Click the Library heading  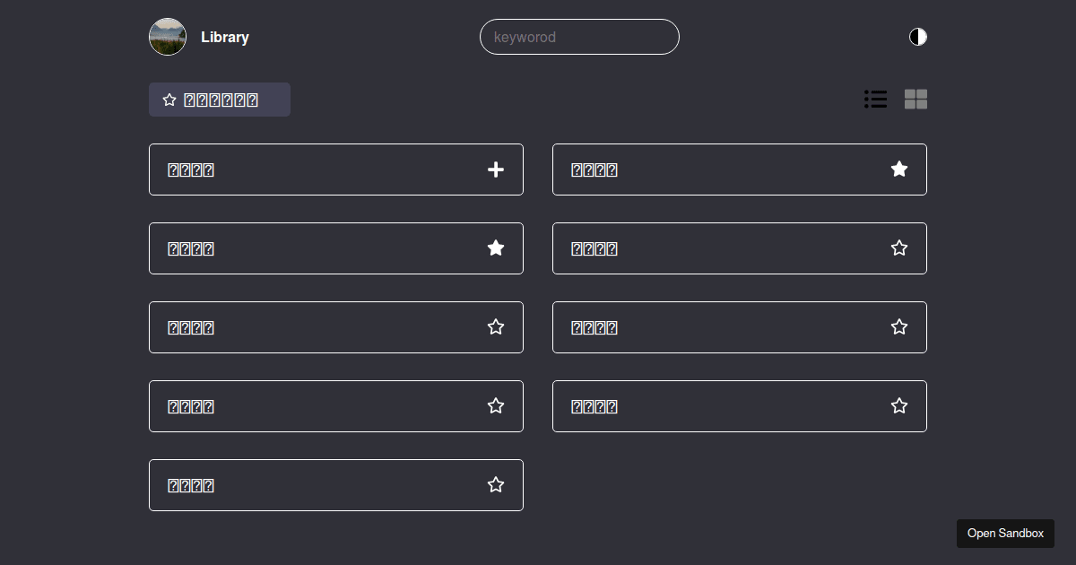coord(225,37)
